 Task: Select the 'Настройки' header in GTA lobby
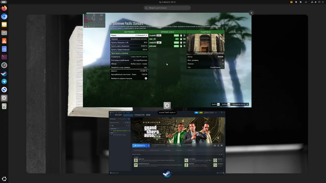tap(129, 32)
